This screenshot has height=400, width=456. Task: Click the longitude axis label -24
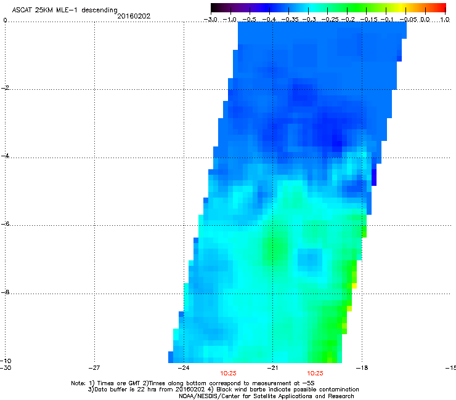pyautogui.click(x=184, y=367)
